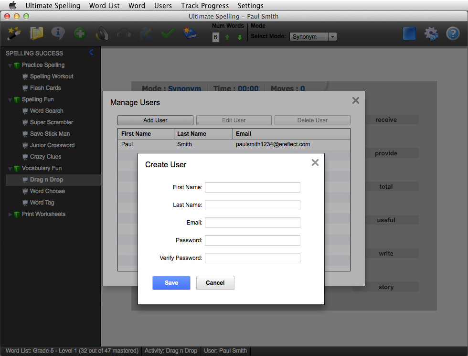Decrease Num Words with green down arrow
The image size is (468, 356).
point(240,37)
